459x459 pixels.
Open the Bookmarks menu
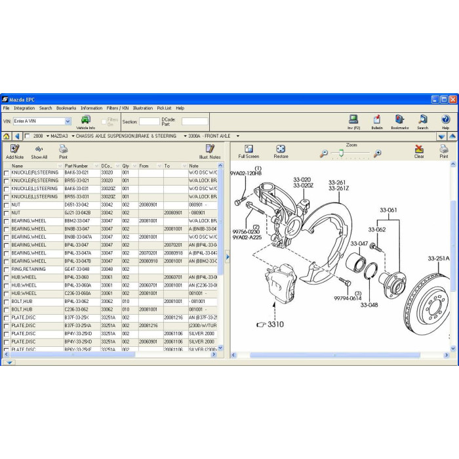(x=66, y=108)
